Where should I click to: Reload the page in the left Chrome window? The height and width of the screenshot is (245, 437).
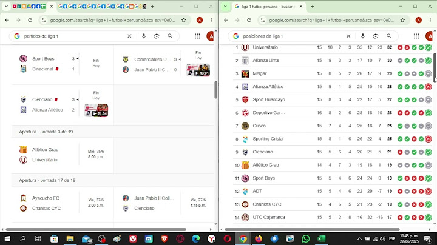[x=30, y=20]
